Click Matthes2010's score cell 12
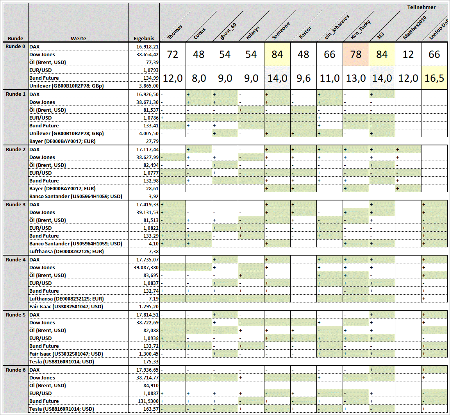The height and width of the screenshot is (415, 450). [x=408, y=54]
